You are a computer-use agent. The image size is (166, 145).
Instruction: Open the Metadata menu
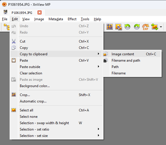point(56,19)
